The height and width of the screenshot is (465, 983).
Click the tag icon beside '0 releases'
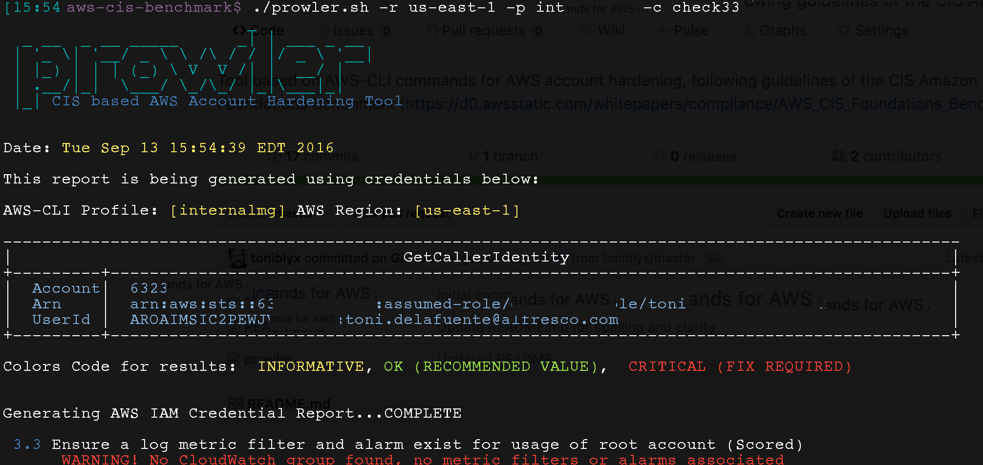click(660, 156)
